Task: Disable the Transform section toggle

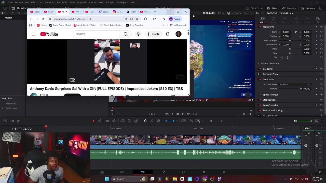Action: tap(260, 27)
